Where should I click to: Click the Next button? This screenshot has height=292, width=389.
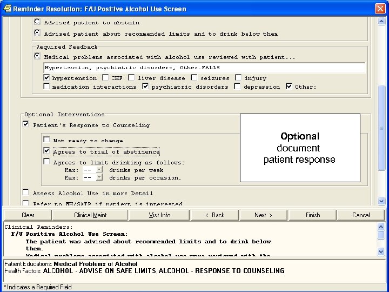click(263, 215)
